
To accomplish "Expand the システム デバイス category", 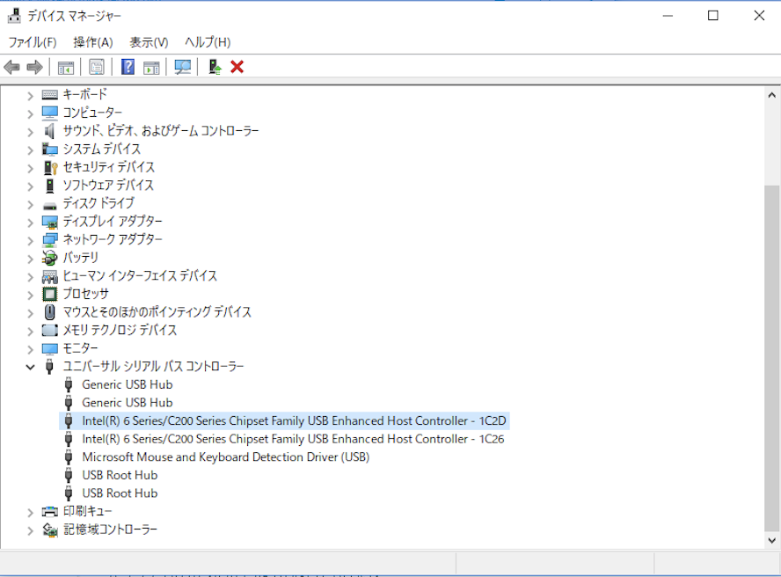I will [x=31, y=150].
